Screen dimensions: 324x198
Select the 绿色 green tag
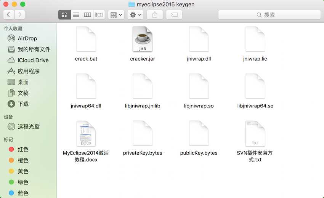click(28, 182)
